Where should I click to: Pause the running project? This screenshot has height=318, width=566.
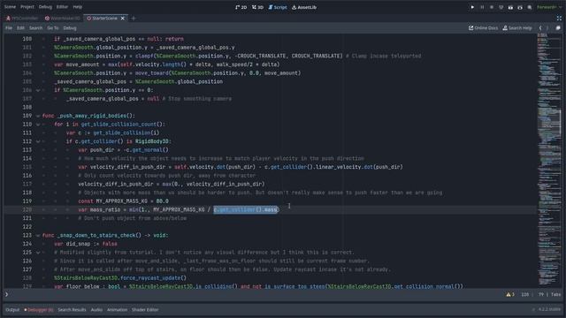coord(482,7)
